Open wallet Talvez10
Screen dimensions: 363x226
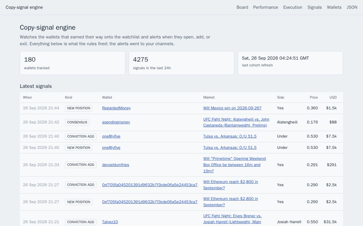pos(110,222)
